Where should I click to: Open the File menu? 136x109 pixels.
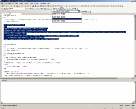pos(2,3)
